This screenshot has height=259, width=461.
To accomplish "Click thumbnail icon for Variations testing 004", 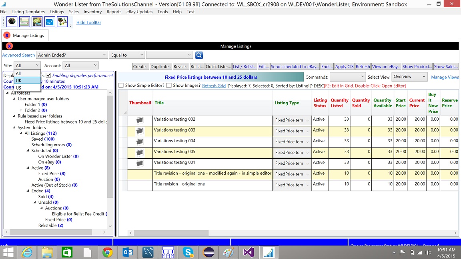I will (140, 141).
